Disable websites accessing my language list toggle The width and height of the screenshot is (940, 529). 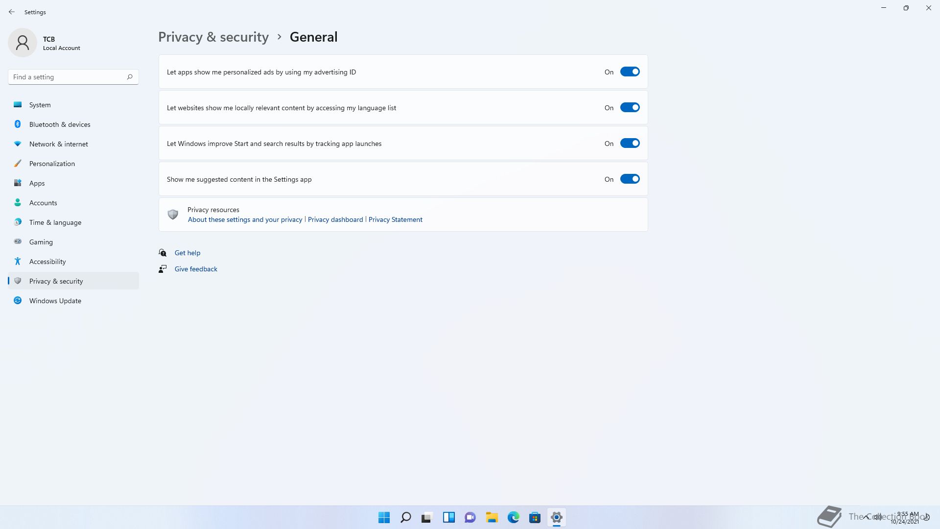[x=630, y=108]
